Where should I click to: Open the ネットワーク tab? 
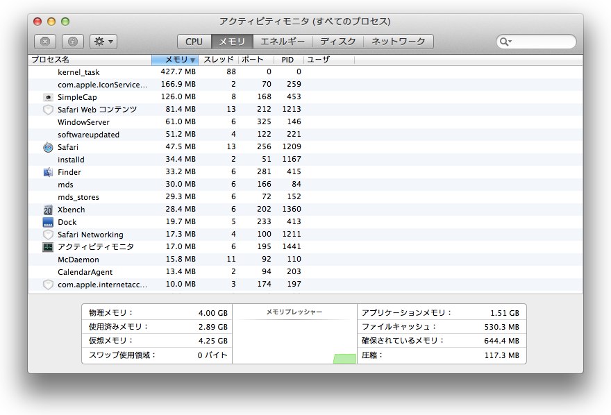coord(399,42)
